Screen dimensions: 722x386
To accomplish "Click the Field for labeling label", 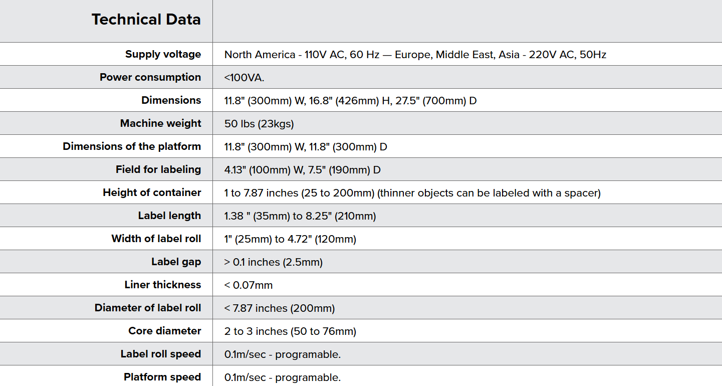I will point(158,169).
